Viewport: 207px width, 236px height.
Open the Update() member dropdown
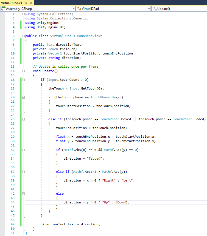[x=180, y=9]
